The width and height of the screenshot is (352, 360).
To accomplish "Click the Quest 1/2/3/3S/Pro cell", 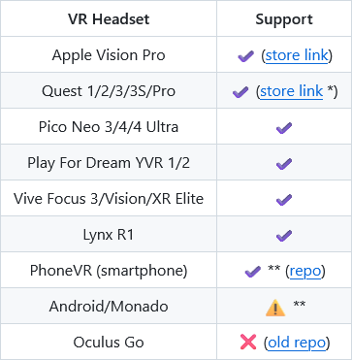I will pyautogui.click(x=109, y=91).
